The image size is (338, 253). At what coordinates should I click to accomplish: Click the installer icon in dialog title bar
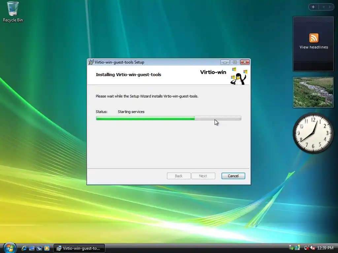(x=91, y=62)
